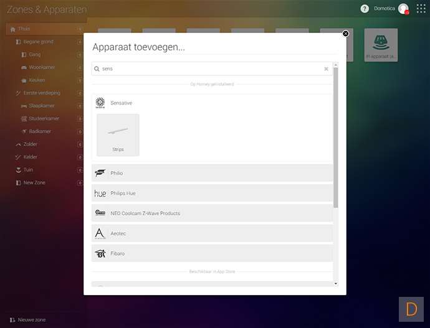Click the hue logo icon
Viewport: 430px width, 328px height.
[100, 194]
